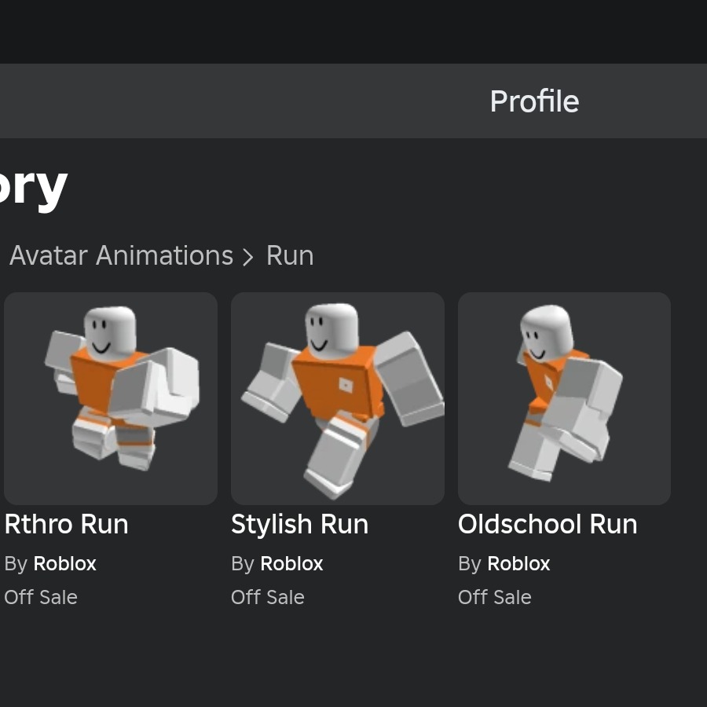
Task: Select the Run breadcrumb category
Action: [x=290, y=255]
